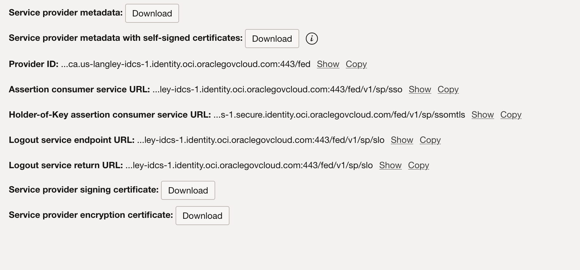580x270 pixels.
Task: Copy the Provider ID
Action: pyautogui.click(x=356, y=64)
